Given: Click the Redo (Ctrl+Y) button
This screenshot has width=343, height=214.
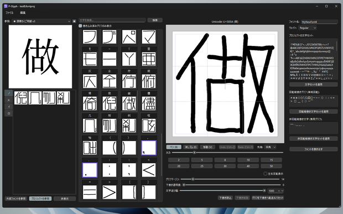Looking at the screenshot, I should (x=246, y=147).
